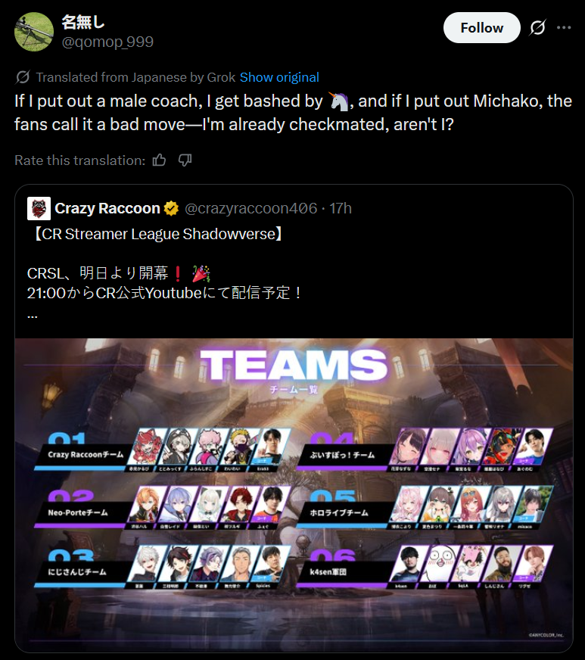Click Show original translation link
Image resolution: width=585 pixels, height=660 pixels.
click(x=279, y=77)
